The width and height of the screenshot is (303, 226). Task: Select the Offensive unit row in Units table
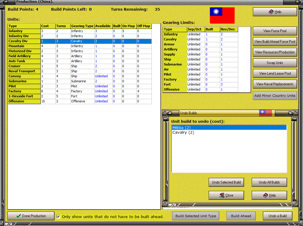[x=80, y=101]
